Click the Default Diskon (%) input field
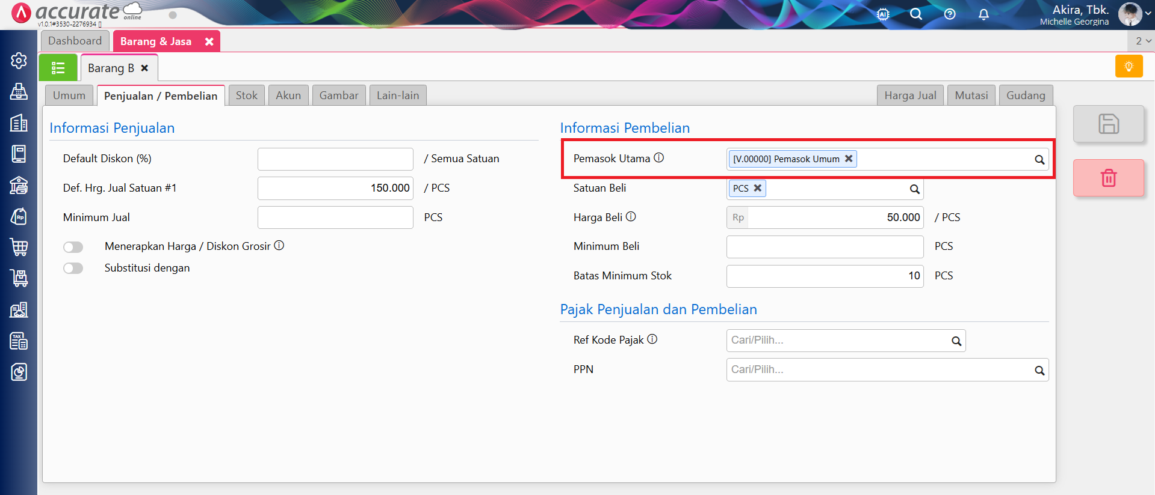Image resolution: width=1155 pixels, height=495 pixels. click(335, 159)
